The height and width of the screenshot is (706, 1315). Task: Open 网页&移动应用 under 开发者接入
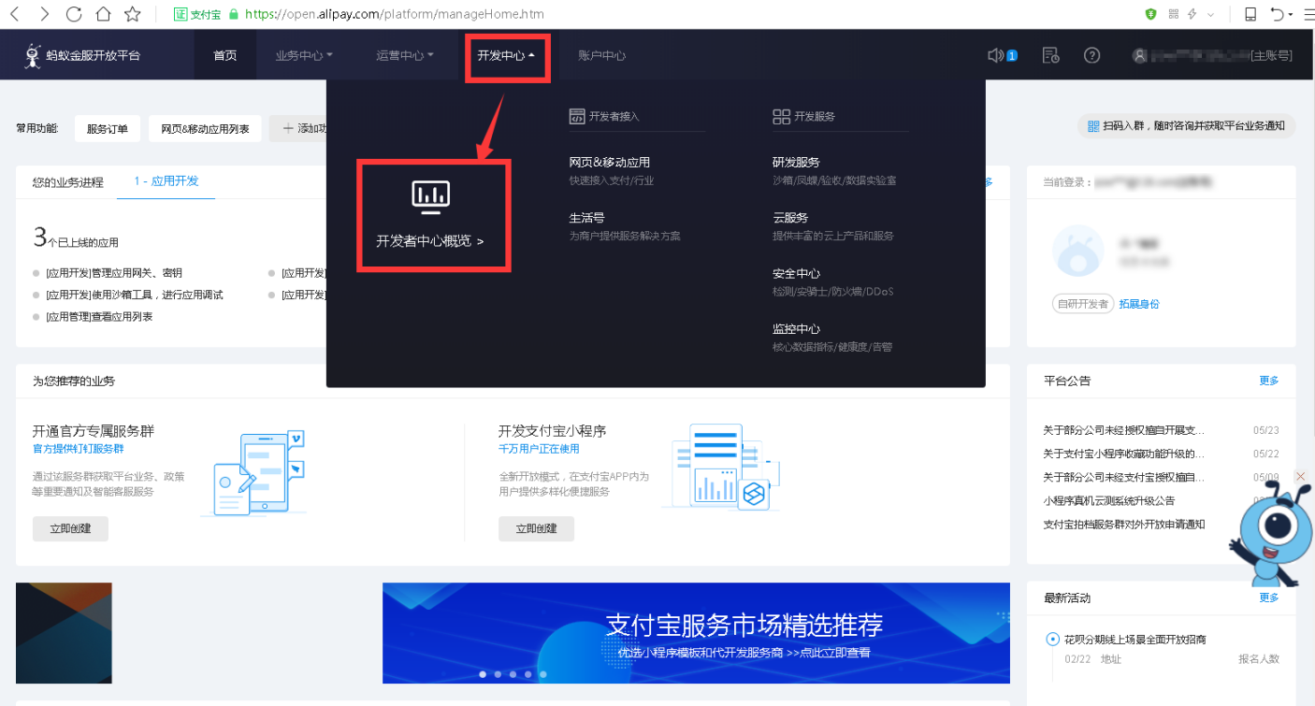610,162
